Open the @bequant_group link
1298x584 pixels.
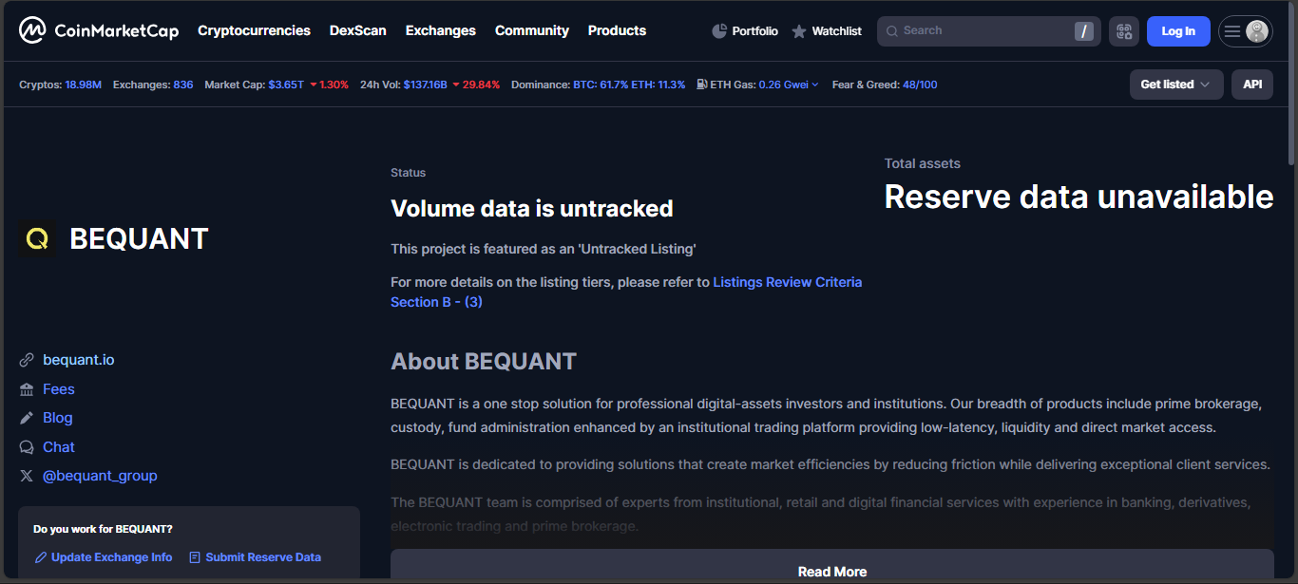[x=100, y=476]
